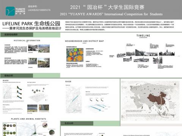This screenshot has width=182, height=136.
Task: Click the Yuanye Awards teal logo
Action: (10, 11)
